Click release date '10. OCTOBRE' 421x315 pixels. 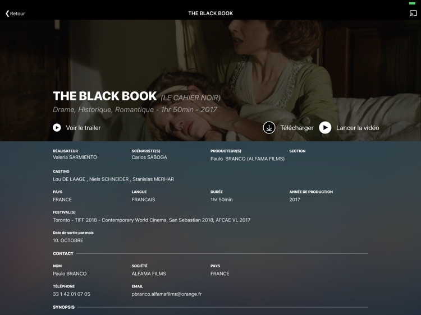68,240
